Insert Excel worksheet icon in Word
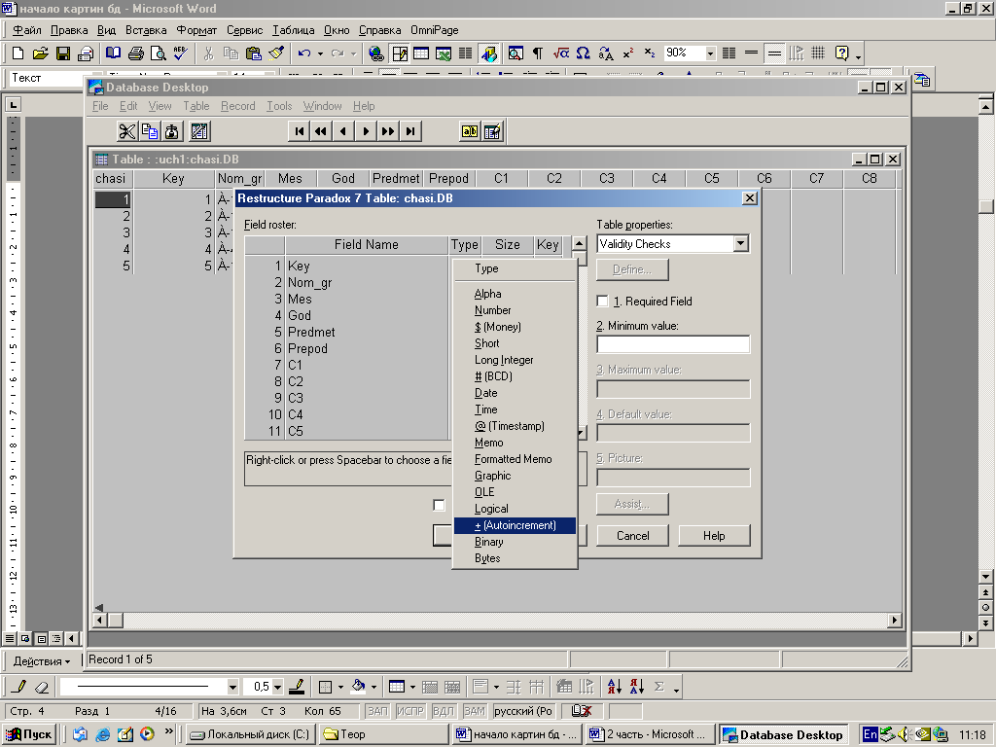The height and width of the screenshot is (747, 996). 444,53
